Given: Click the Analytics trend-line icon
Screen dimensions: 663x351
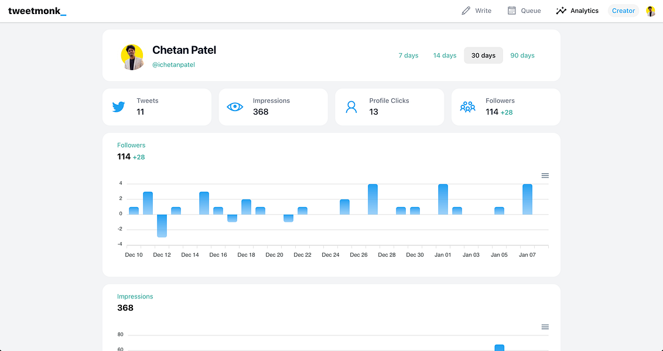Looking at the screenshot, I should [561, 11].
